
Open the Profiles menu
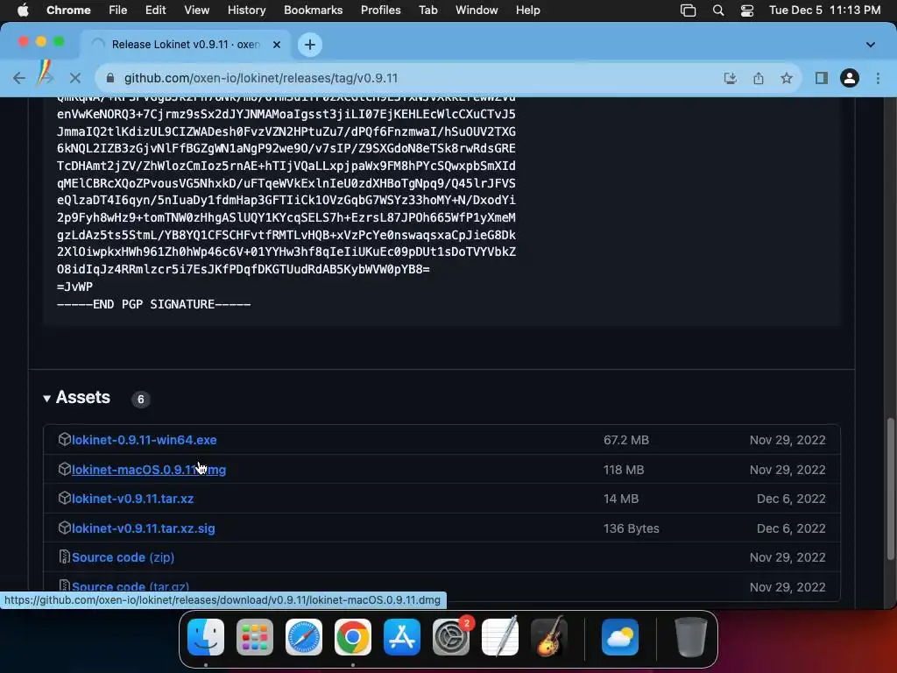[380, 11]
